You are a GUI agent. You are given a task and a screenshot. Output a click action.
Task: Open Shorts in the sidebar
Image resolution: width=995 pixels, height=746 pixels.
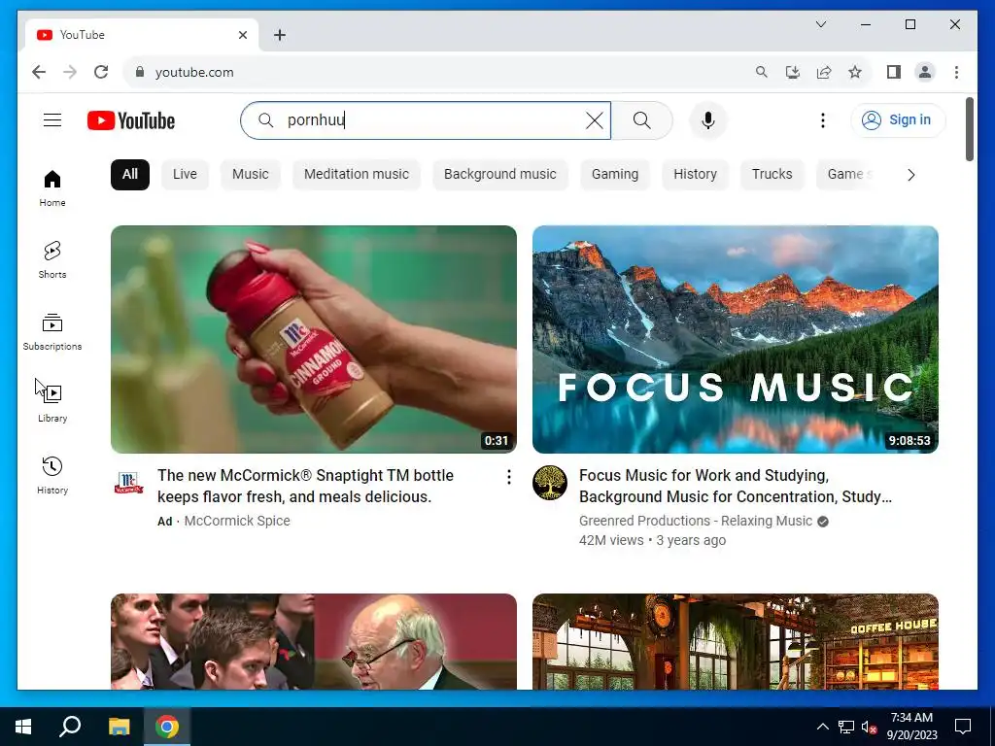tap(52, 260)
